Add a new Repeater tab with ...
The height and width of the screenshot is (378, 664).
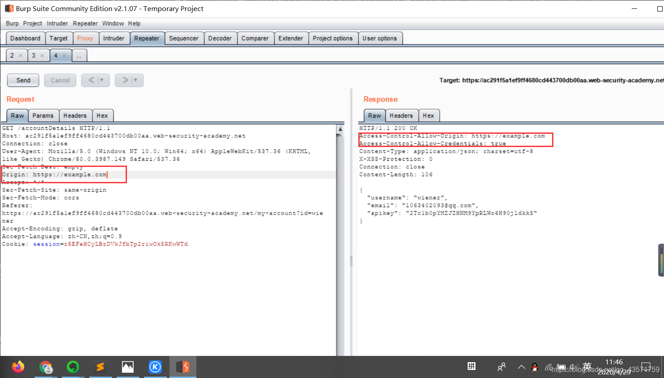pos(79,56)
